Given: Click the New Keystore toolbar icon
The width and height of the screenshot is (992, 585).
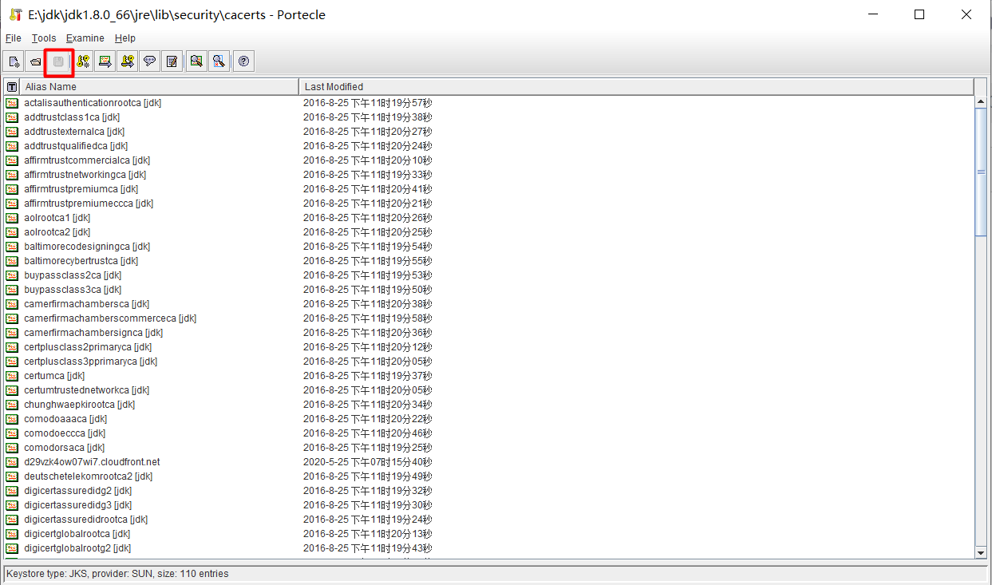Looking at the screenshot, I should click(13, 61).
